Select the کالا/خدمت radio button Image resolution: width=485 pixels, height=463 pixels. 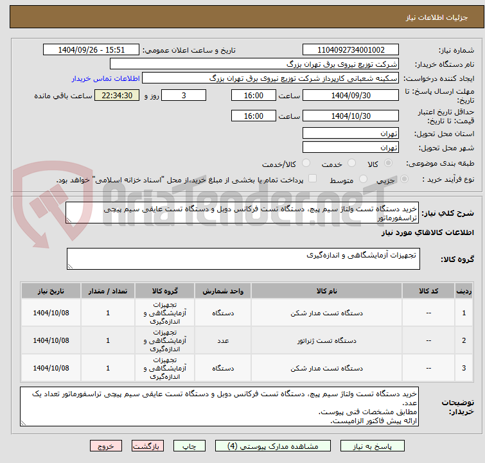[x=306, y=163]
